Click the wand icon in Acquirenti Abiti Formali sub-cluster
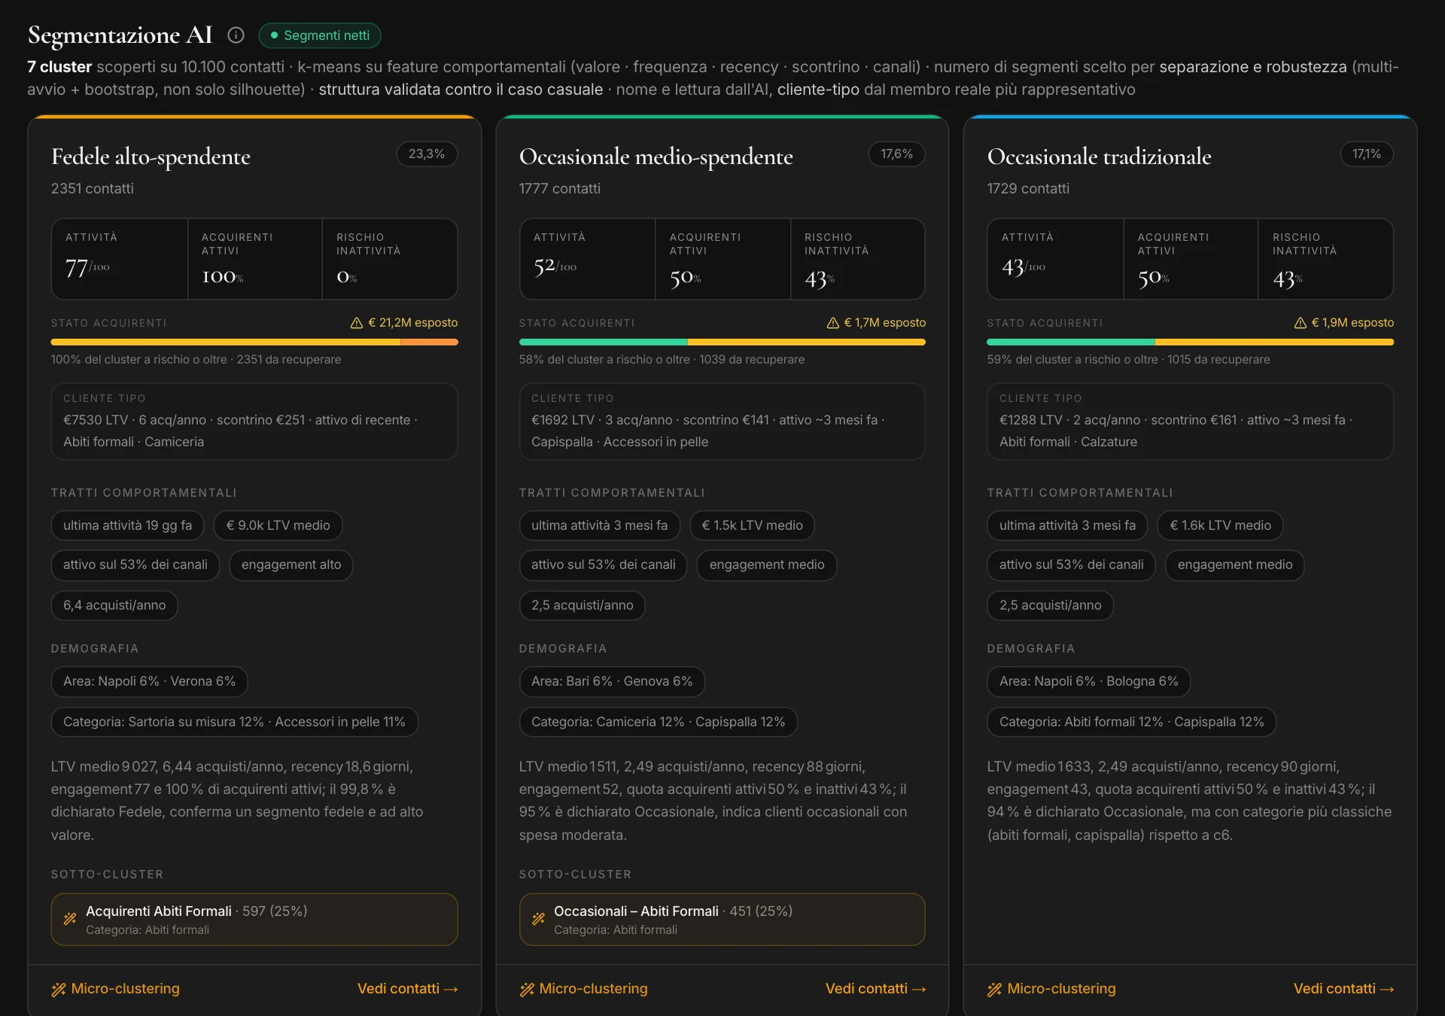Viewport: 1445px width, 1016px height. pyautogui.click(x=70, y=919)
